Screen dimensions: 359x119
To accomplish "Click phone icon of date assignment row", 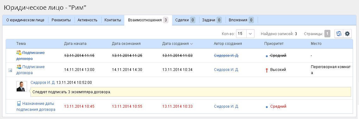I will click(19, 104).
